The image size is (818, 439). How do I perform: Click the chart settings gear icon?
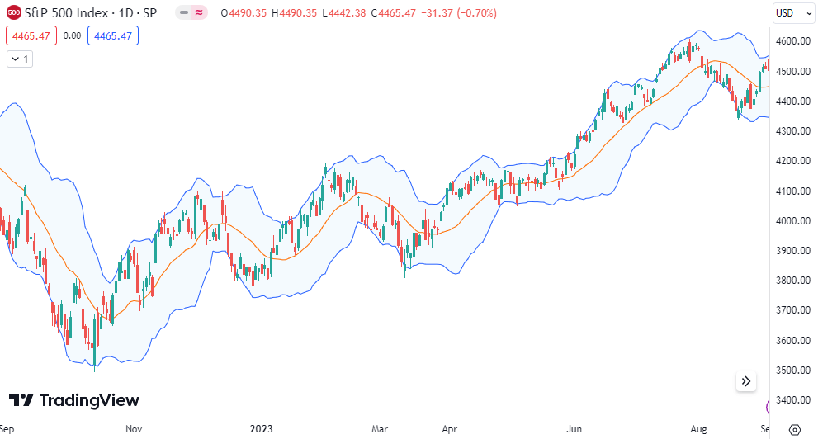(795, 430)
